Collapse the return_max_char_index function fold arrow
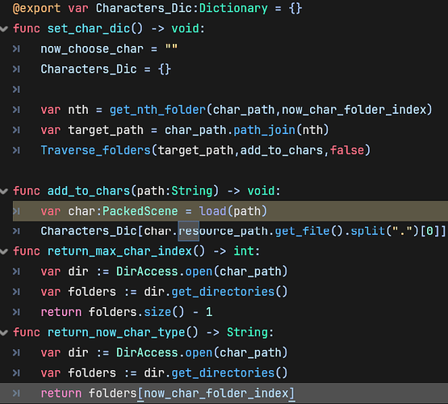448x404 pixels. click(4, 251)
